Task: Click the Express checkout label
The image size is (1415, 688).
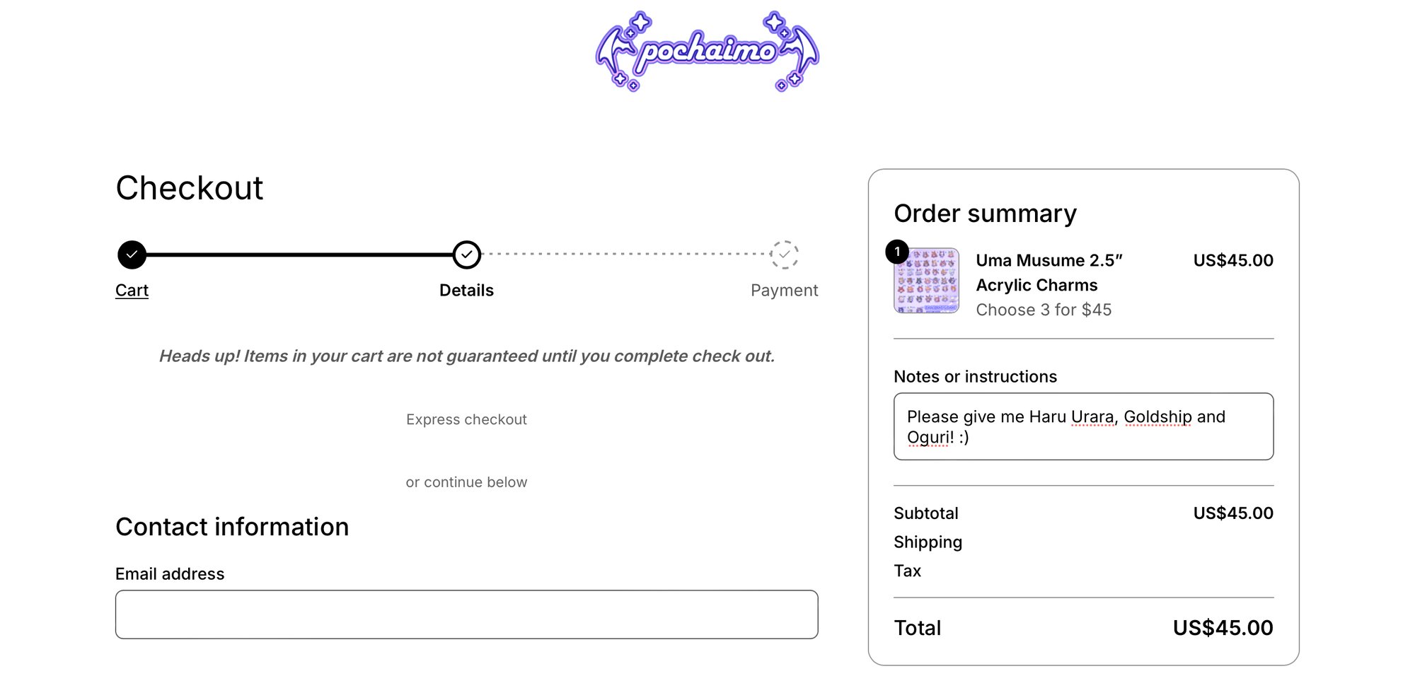Action: click(x=466, y=420)
